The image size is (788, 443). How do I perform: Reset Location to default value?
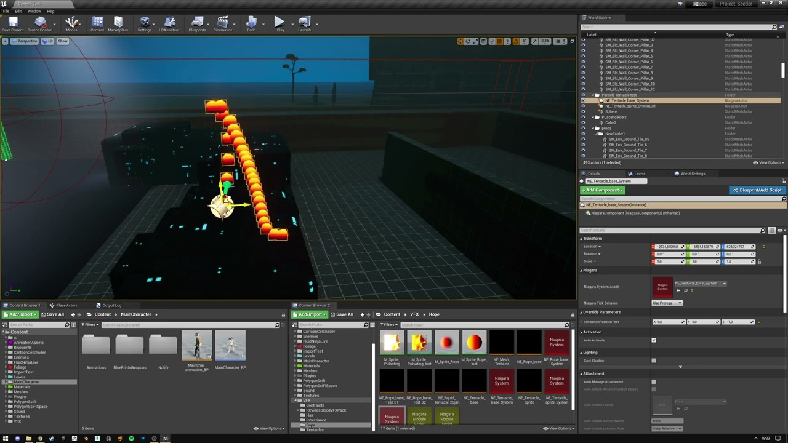click(764, 247)
